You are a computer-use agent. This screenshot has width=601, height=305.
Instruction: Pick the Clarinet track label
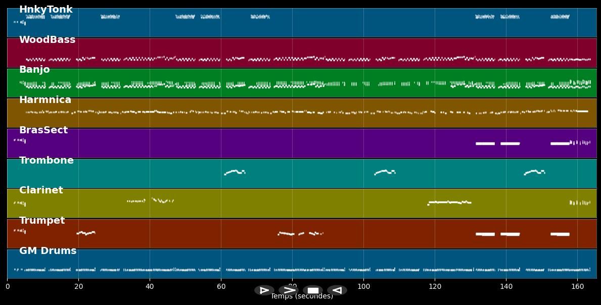(x=41, y=190)
